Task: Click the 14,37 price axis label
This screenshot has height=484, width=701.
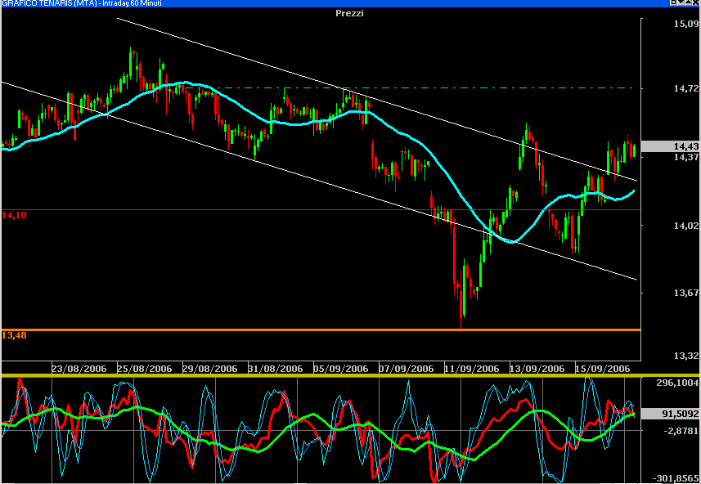Action: pyautogui.click(x=686, y=157)
